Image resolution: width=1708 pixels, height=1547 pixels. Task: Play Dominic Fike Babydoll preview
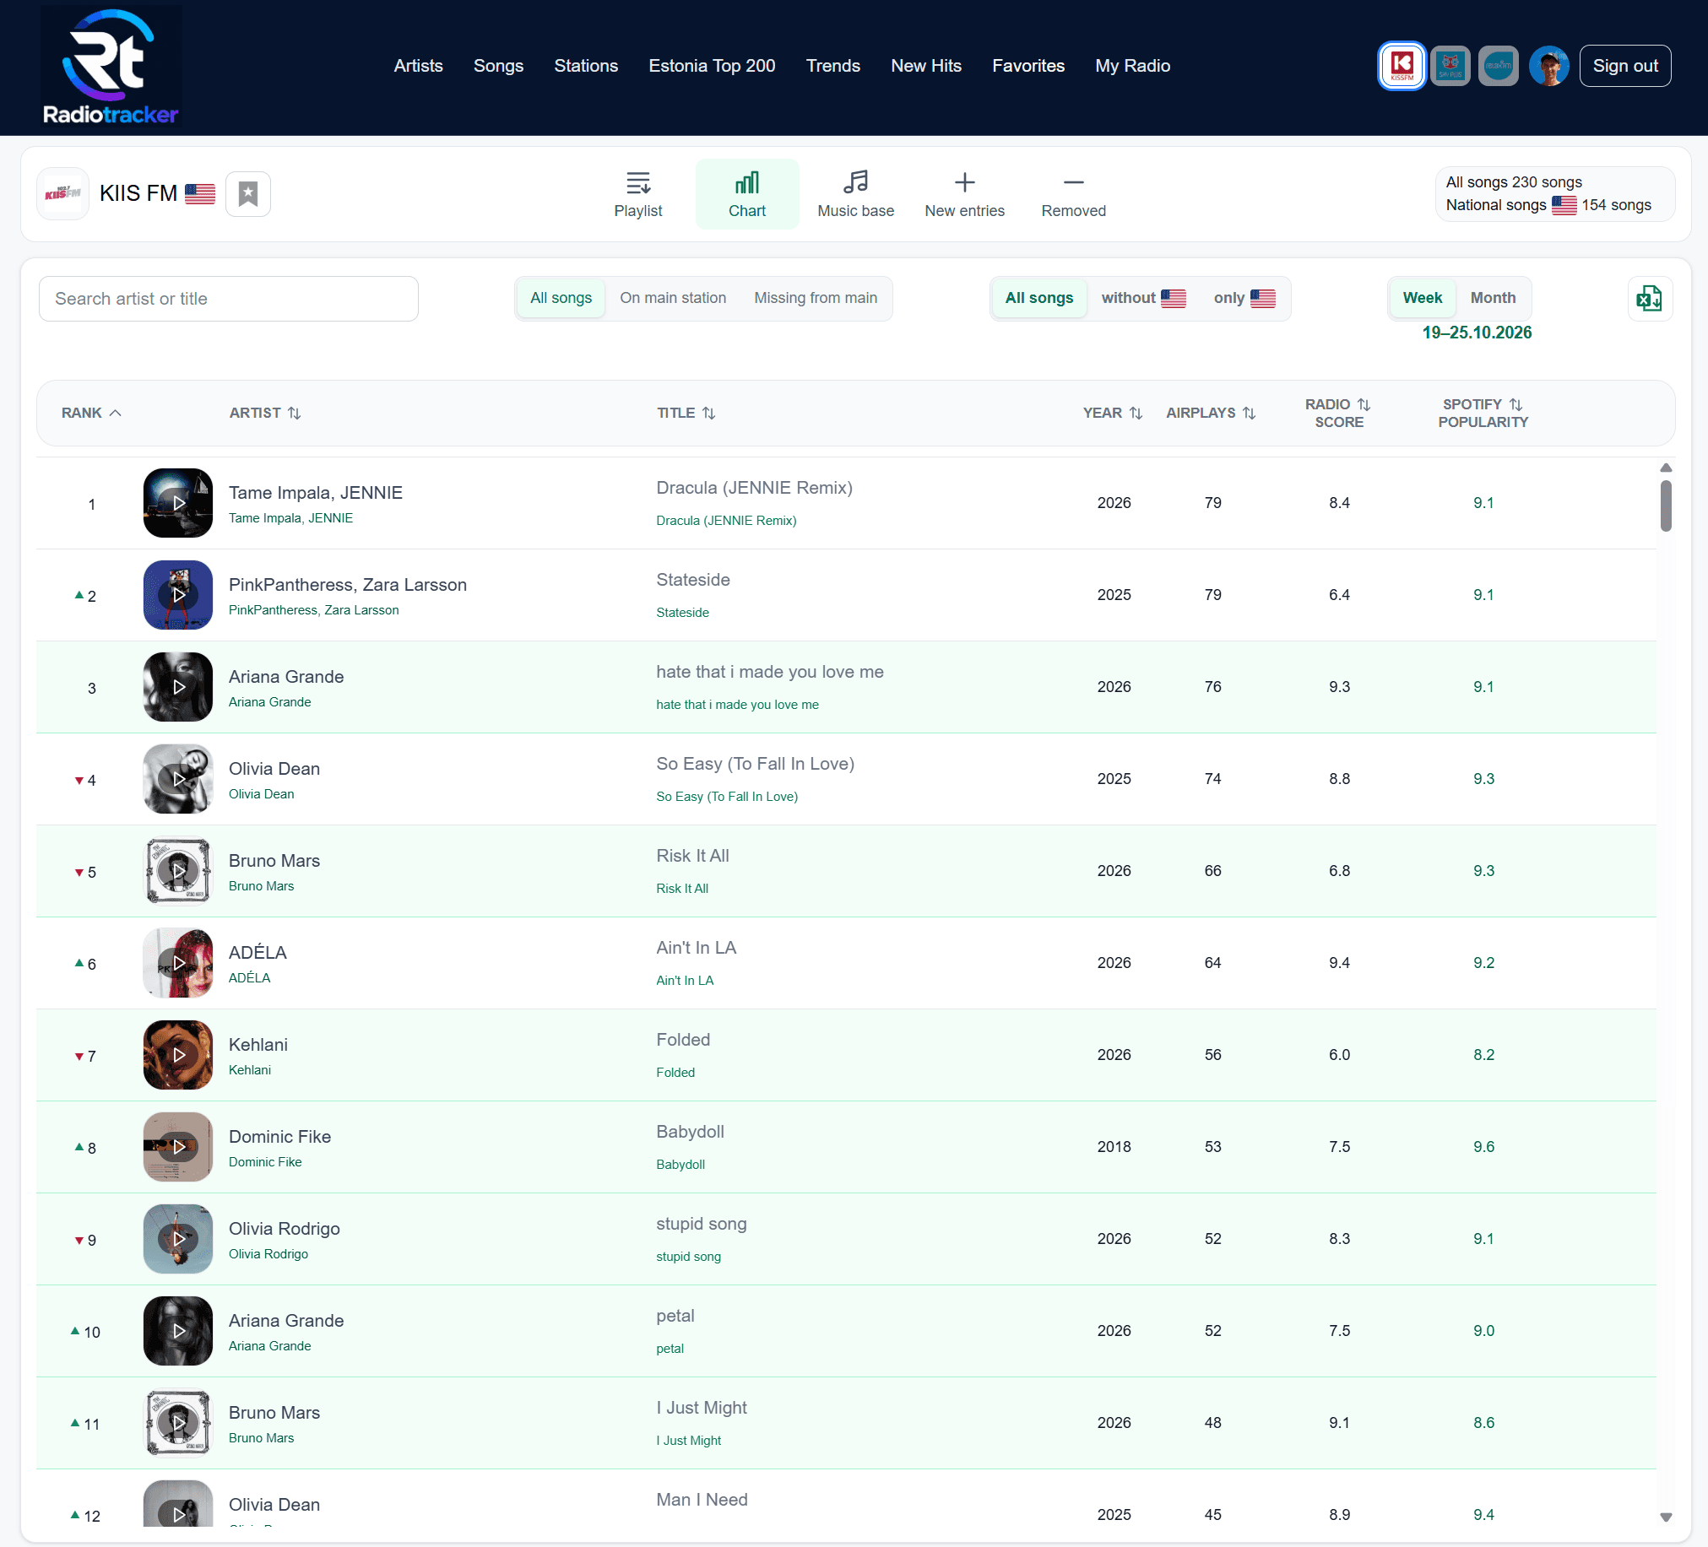point(178,1147)
